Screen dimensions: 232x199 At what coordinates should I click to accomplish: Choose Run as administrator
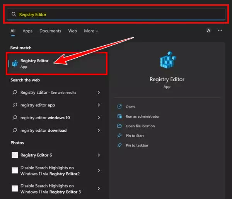[x=143, y=116]
